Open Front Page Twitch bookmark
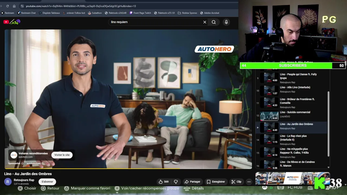 coord(140,13)
